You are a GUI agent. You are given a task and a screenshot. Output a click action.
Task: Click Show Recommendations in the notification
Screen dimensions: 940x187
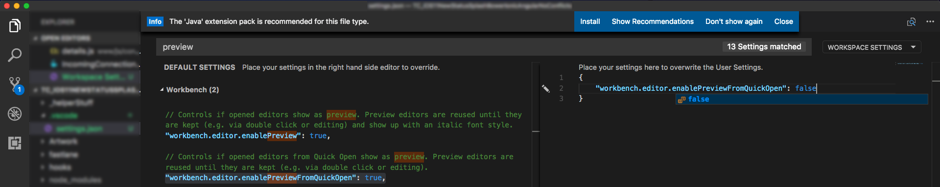pos(653,21)
